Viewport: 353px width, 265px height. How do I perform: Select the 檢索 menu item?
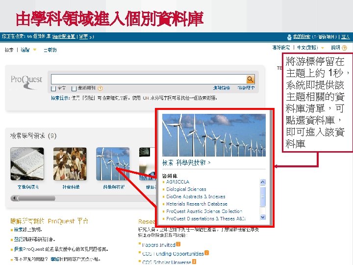[x=9, y=50]
